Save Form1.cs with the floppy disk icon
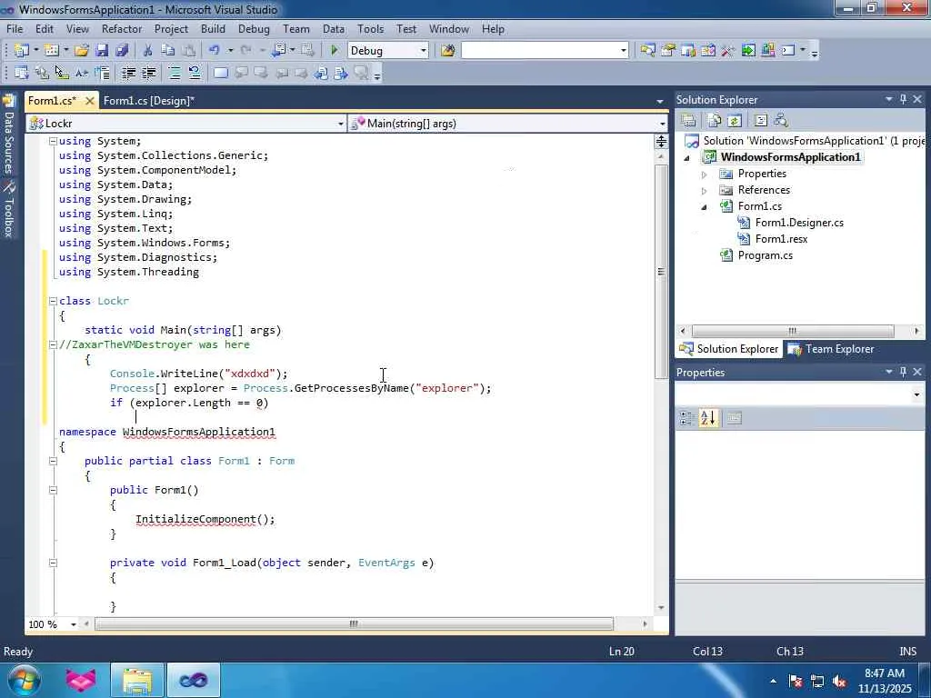This screenshot has height=698, width=931. pyautogui.click(x=102, y=51)
